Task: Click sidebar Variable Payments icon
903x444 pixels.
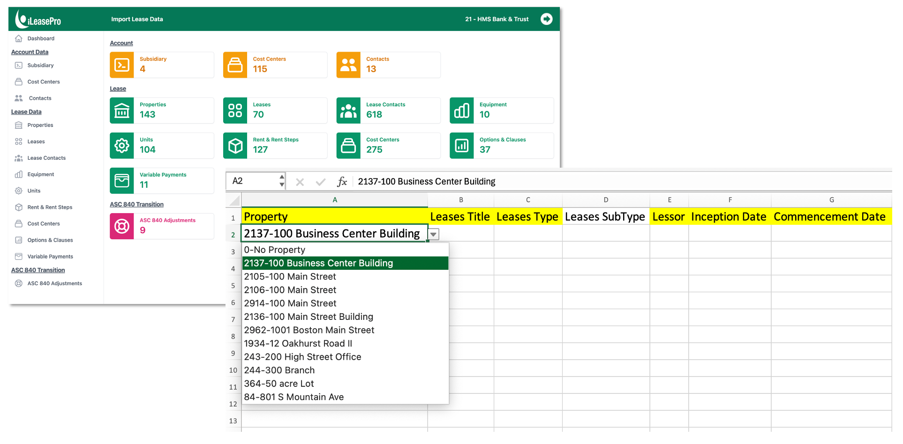Action: point(19,256)
